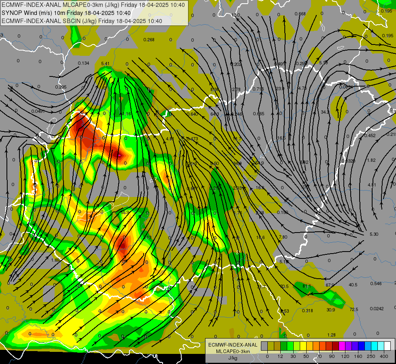The height and width of the screenshot is (364, 396).
Task: Click the SBCIN title line
Action: point(82,21)
